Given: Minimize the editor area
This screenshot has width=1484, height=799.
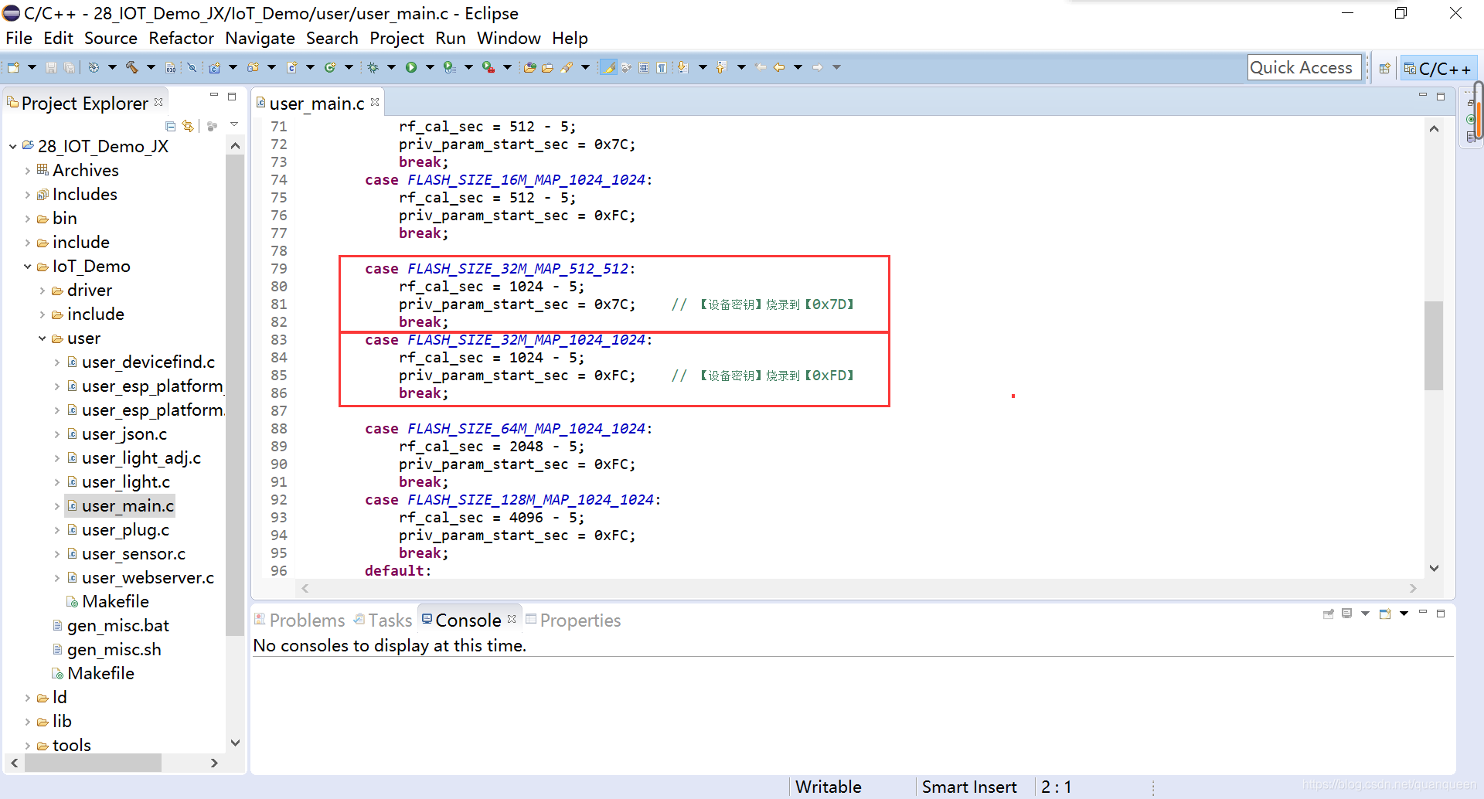Looking at the screenshot, I should 1422,96.
